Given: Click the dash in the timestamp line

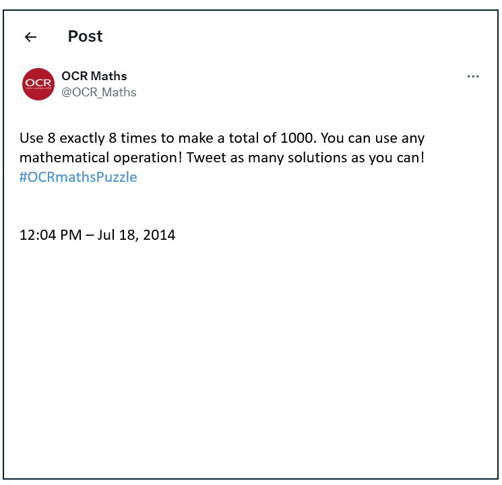Looking at the screenshot, I should pyautogui.click(x=90, y=236).
